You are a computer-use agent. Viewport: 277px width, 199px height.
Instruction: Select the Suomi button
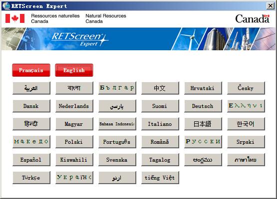click(x=160, y=106)
